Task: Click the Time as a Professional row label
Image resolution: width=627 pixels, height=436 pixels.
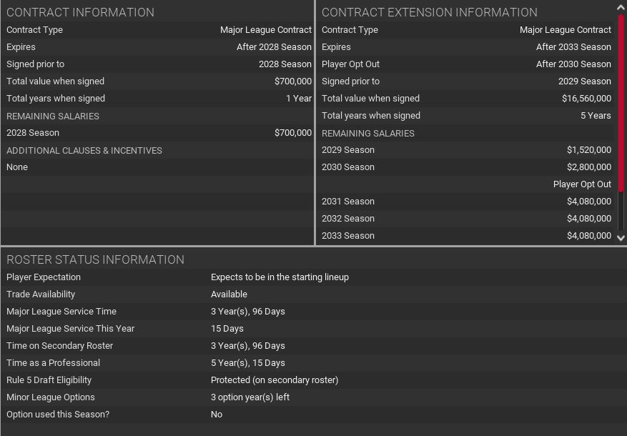Action: click(53, 363)
